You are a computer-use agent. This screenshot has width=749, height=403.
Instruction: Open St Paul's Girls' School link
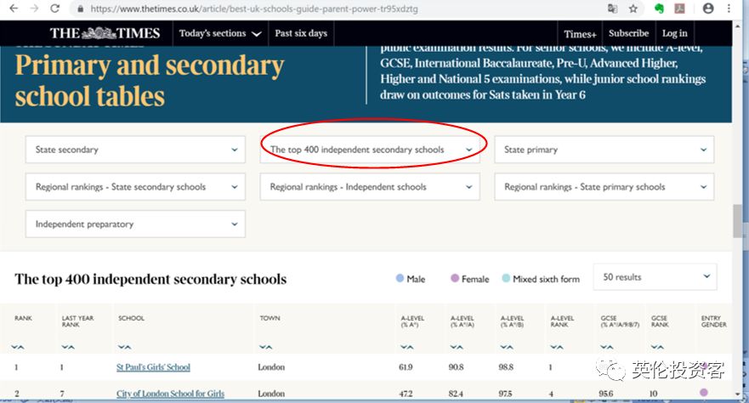tap(153, 367)
